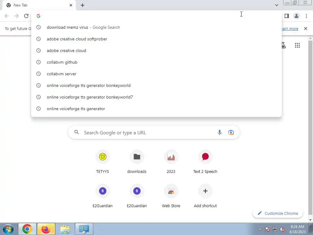Pick suggestion 'download memz virus'
Image resolution: width=313 pixels, height=235 pixels.
pyautogui.click(x=156, y=27)
